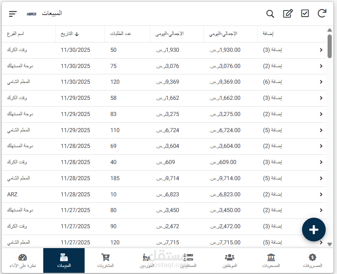Image resolution: width=337 pixels, height=274 pixels.
Task: Select the المبيعات bottom tab
Action: [x=64, y=260]
